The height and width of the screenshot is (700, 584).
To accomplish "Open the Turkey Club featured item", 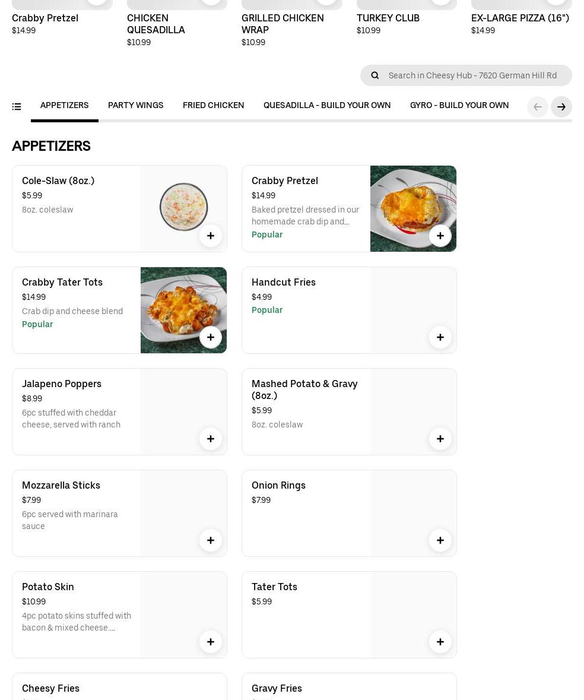I will (x=388, y=18).
